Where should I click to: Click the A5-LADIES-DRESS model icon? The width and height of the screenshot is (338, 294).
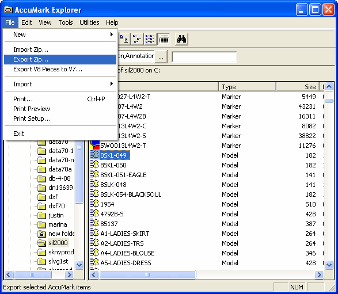point(94,263)
